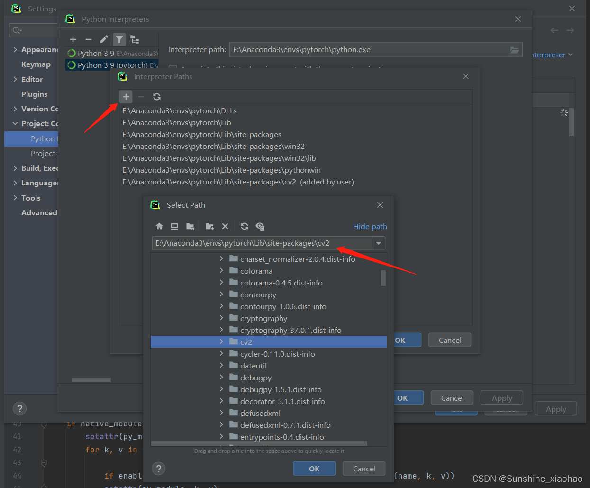Image resolution: width=590 pixels, height=488 pixels.
Task: Click OK in Interpreter Paths dialog
Action: pos(407,340)
